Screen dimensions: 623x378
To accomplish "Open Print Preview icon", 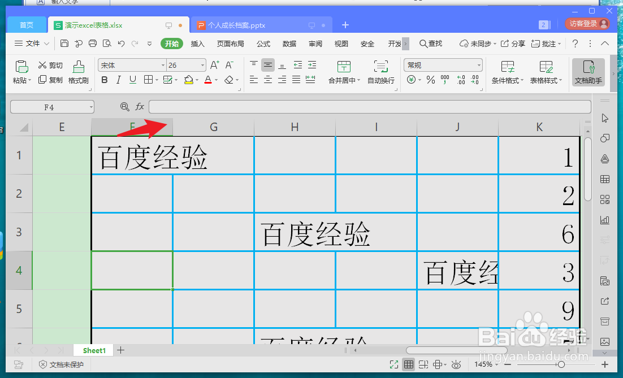I will [x=107, y=44].
